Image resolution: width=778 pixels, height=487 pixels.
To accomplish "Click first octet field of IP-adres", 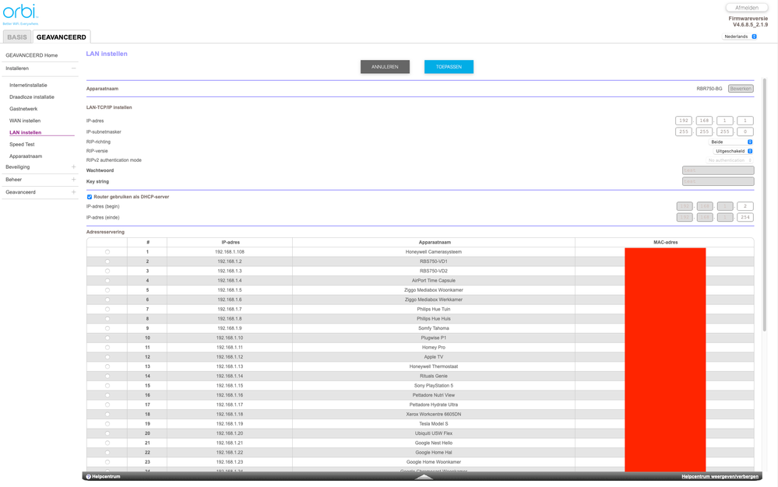I will pos(684,121).
